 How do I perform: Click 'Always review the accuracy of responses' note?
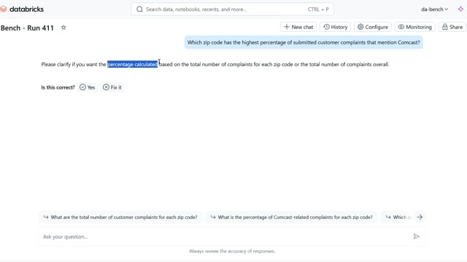232,251
